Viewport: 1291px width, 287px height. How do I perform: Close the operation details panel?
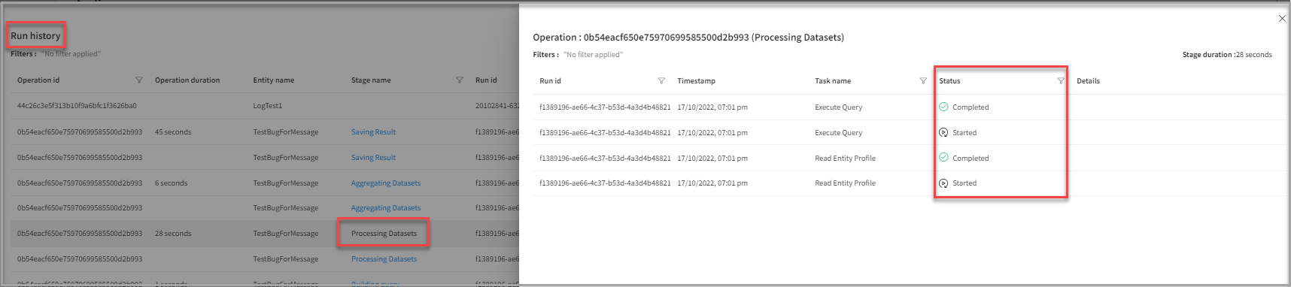pyautogui.click(x=1282, y=19)
